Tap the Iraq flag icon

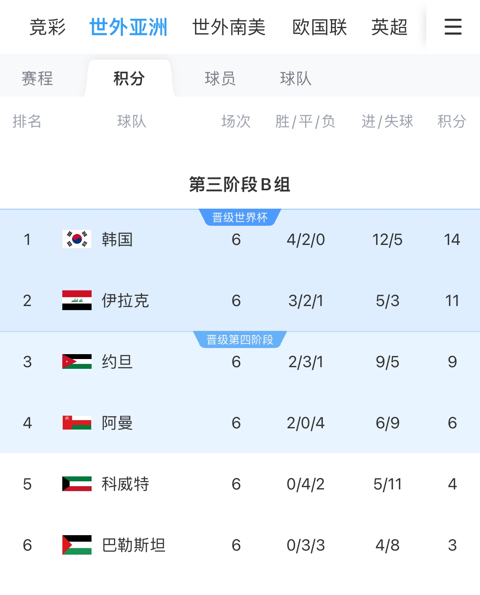[77, 300]
